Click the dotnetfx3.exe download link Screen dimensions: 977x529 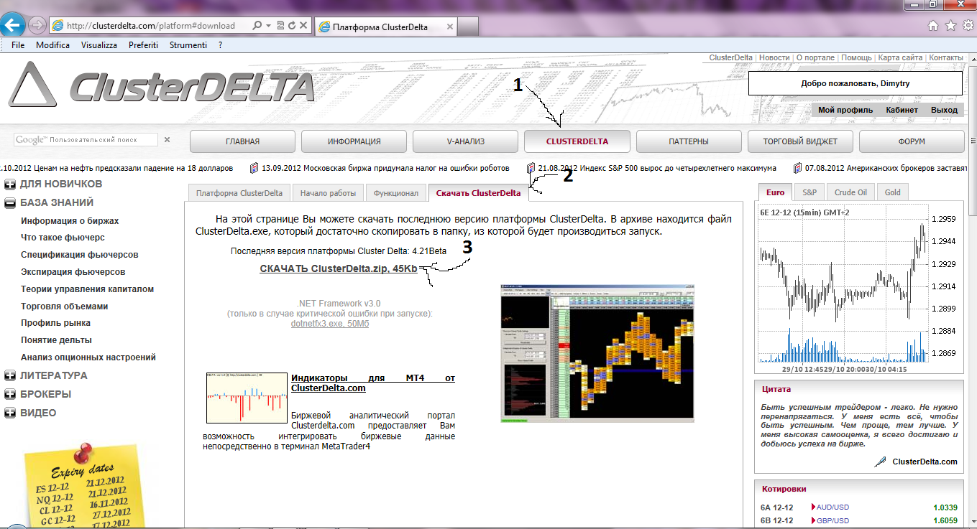(330, 324)
